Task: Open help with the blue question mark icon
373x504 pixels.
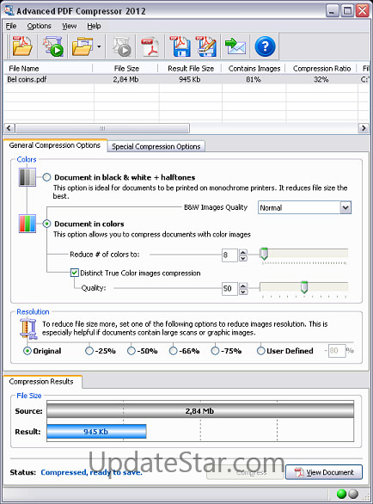Action: click(265, 46)
